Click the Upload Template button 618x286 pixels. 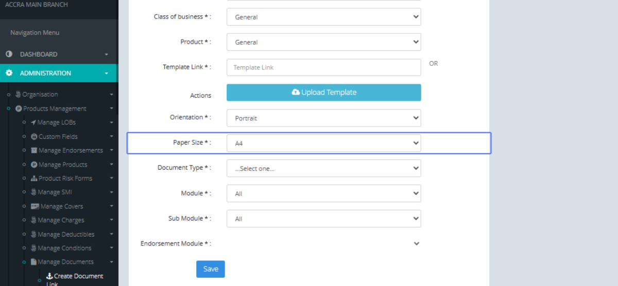point(323,93)
